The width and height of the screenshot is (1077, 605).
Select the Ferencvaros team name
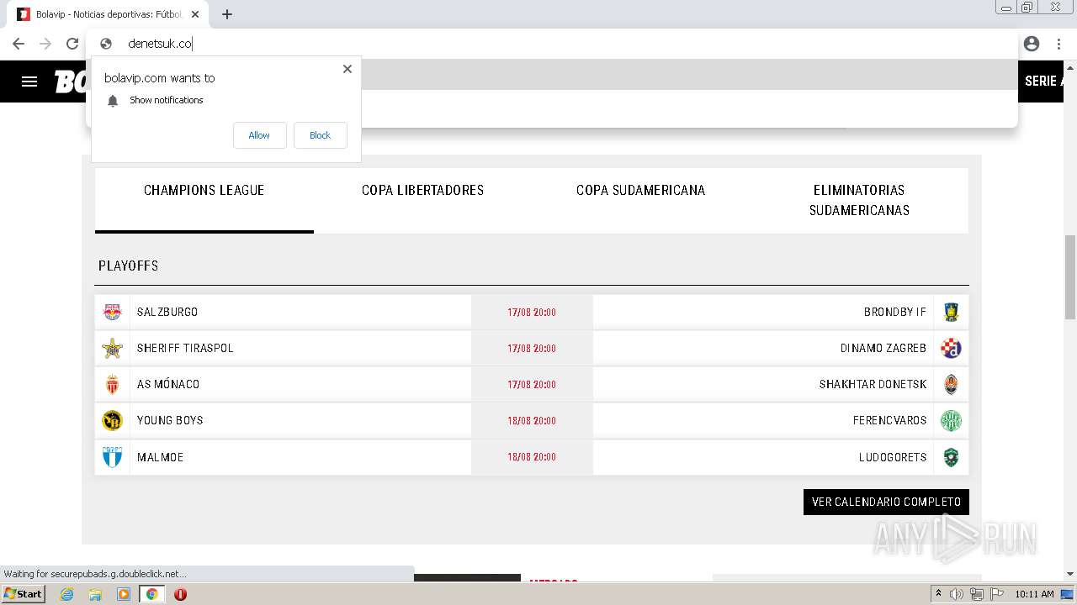pos(889,420)
